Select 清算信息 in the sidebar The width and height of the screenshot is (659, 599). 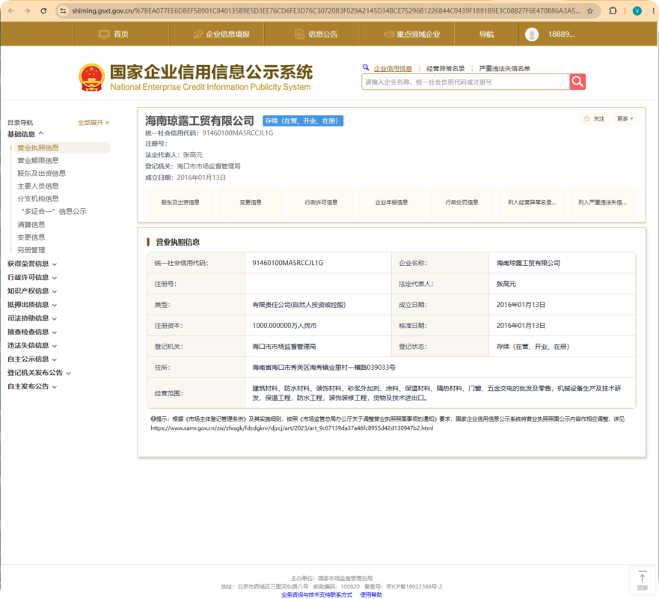click(31, 225)
